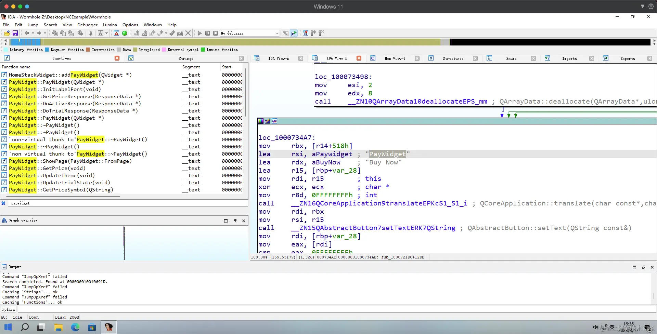Click the Structures tab icon
The height and width of the screenshot is (334, 657).
pos(431,58)
